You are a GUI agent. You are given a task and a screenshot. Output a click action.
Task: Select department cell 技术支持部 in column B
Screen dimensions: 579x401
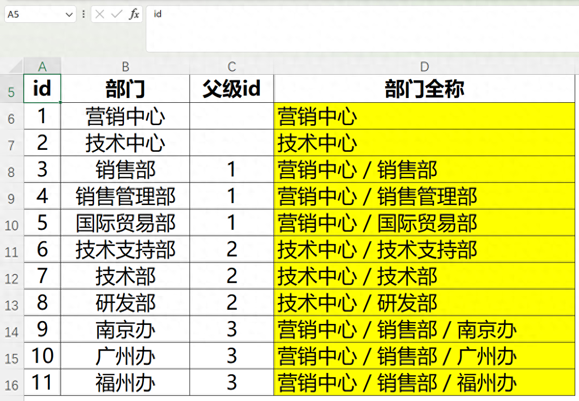[x=125, y=249]
